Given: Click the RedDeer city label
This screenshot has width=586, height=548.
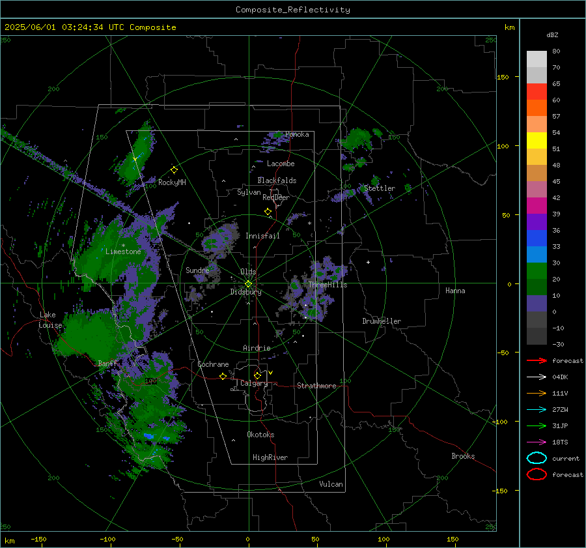Looking at the screenshot, I should pos(276,197).
